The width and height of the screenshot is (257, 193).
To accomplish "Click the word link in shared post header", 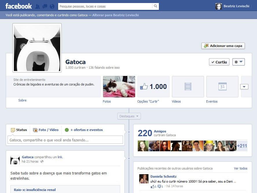I will coord(60,157).
